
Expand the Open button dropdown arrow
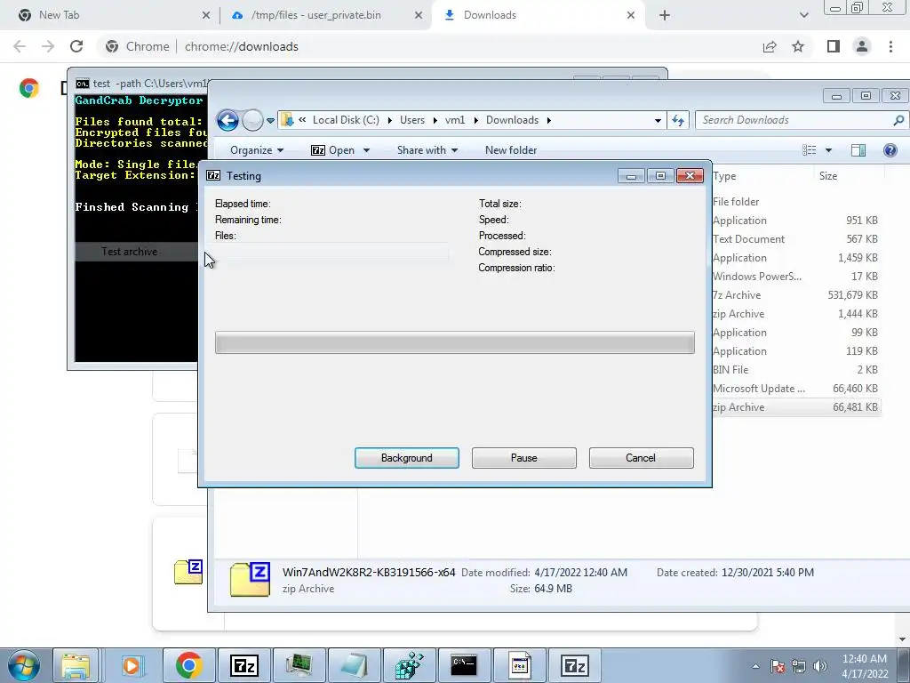366,150
